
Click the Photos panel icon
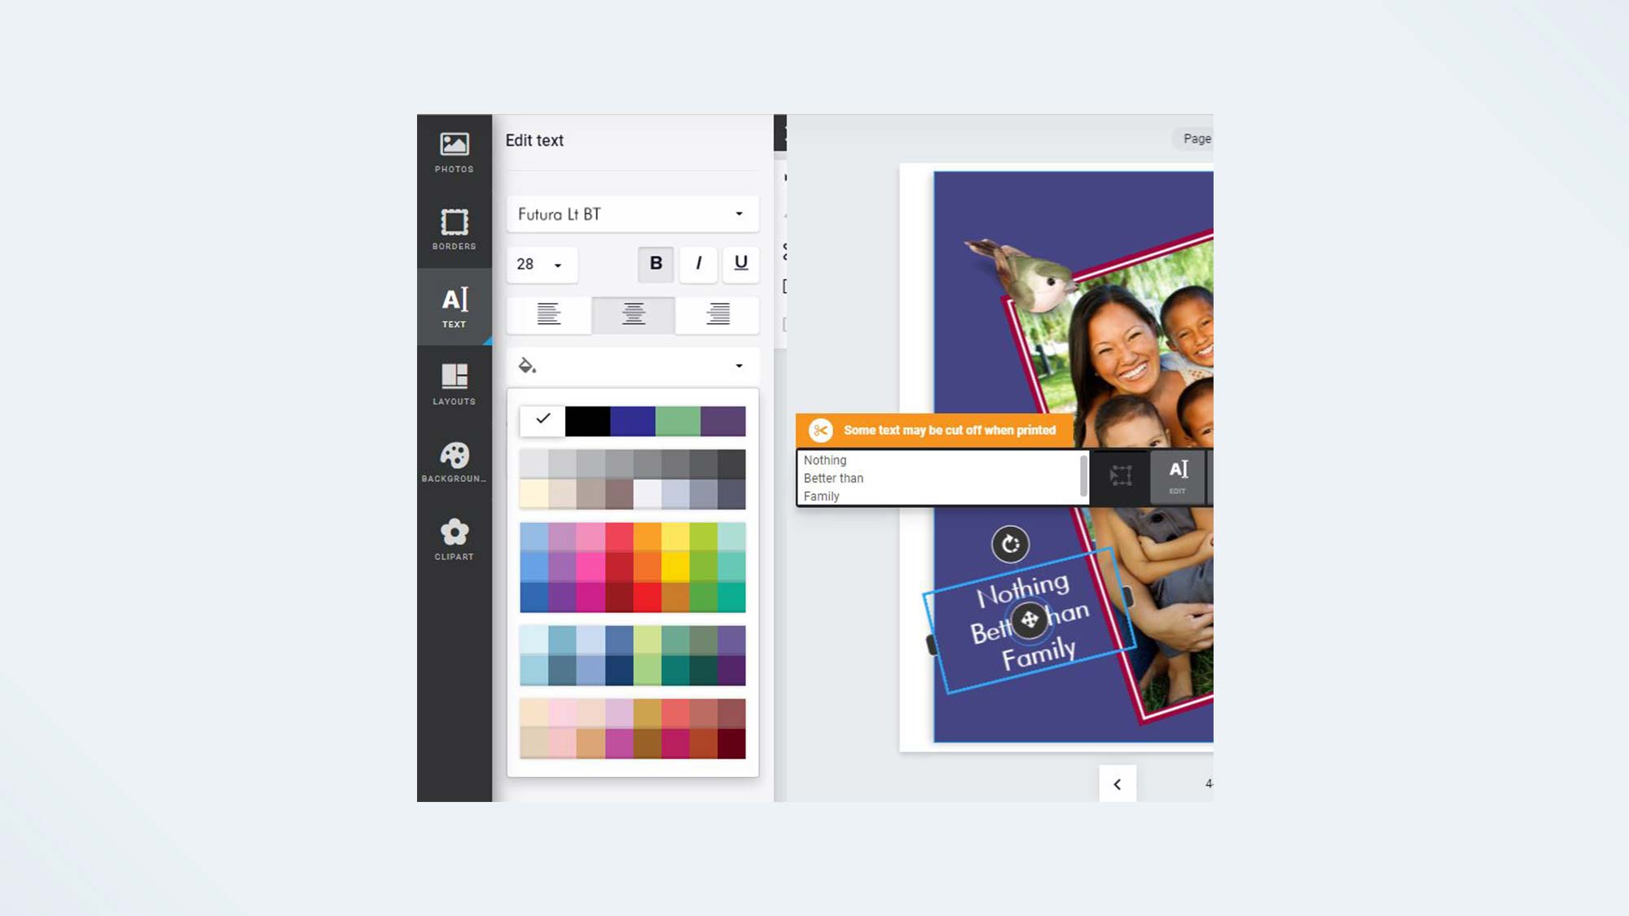click(454, 151)
